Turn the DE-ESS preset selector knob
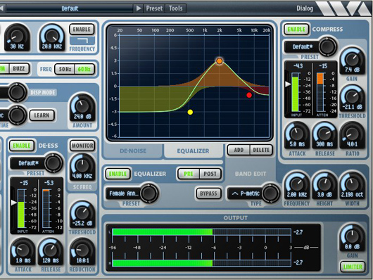This screenshot has height=280, width=373. point(53,163)
